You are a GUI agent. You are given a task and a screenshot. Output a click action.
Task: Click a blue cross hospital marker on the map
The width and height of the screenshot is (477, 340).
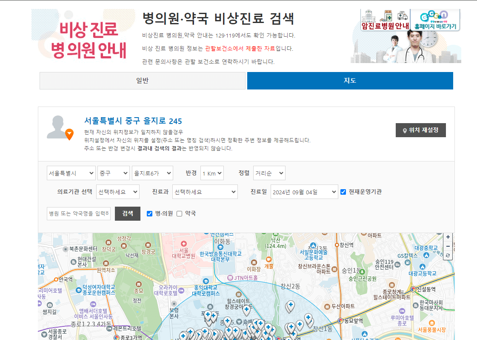point(291,305)
